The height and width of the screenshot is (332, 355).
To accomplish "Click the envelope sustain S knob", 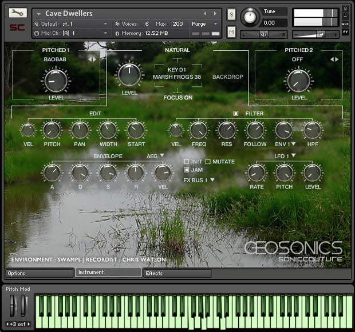I will pos(108,173).
